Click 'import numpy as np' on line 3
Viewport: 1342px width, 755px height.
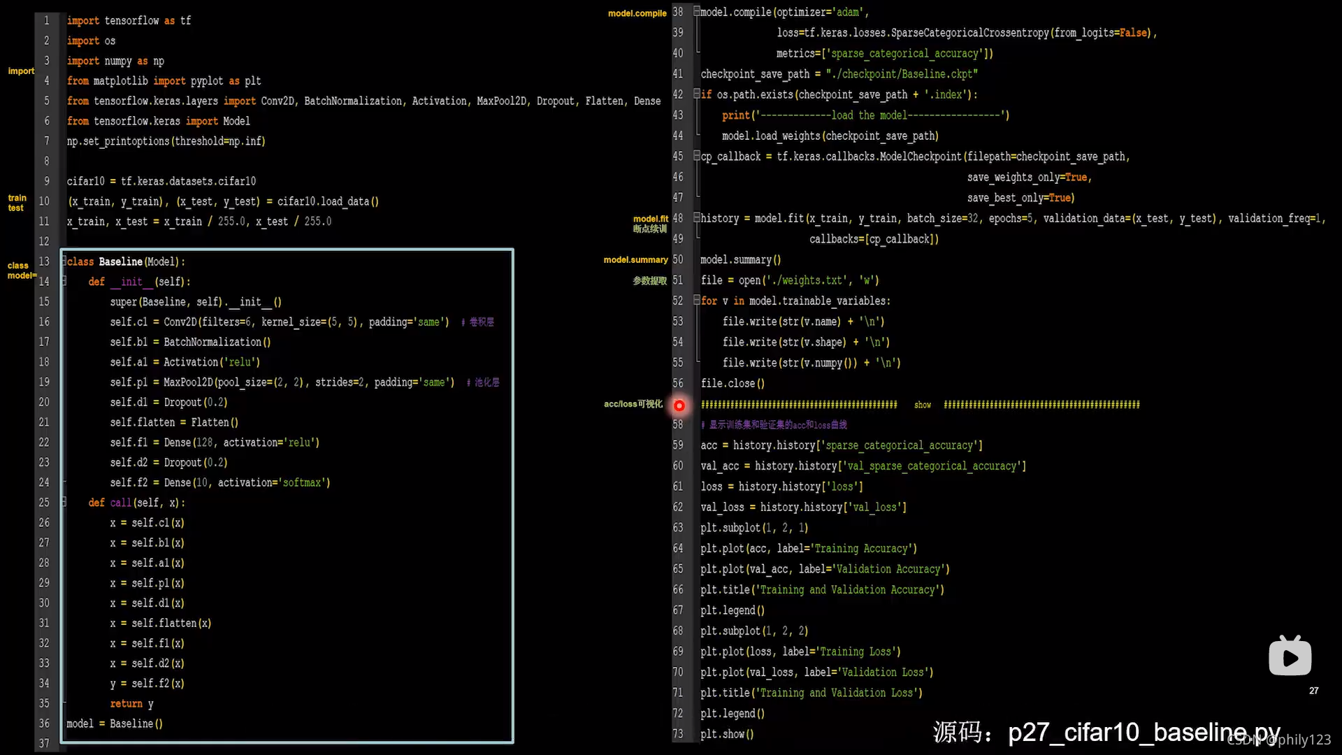(115, 61)
